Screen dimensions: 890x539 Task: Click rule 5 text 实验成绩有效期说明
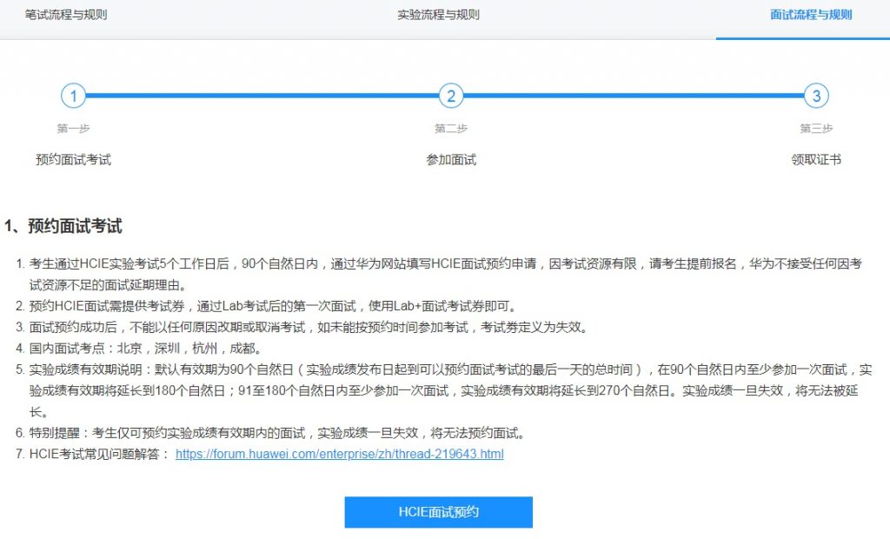[x=451, y=390]
